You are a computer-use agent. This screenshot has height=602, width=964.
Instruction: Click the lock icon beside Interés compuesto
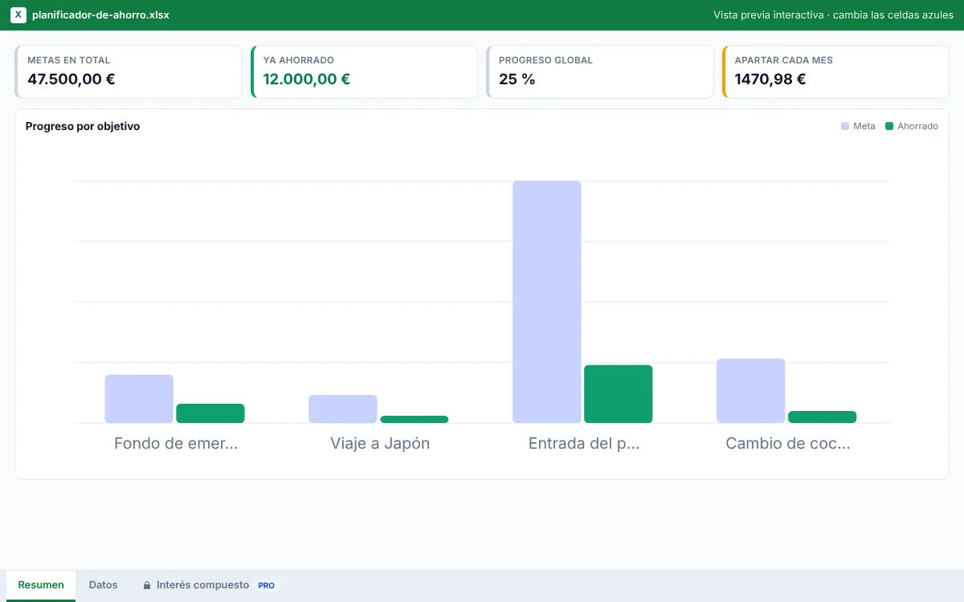point(147,585)
